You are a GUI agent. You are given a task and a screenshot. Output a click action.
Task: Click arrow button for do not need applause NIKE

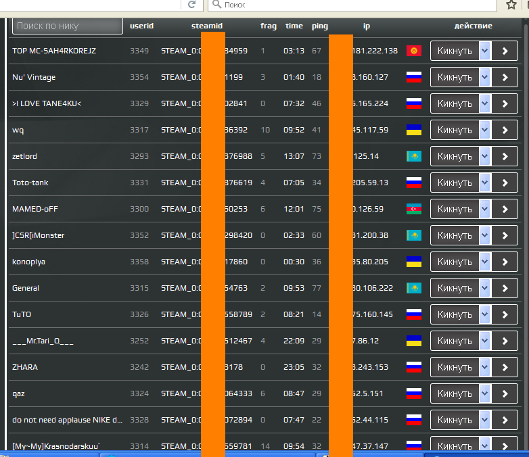(505, 420)
